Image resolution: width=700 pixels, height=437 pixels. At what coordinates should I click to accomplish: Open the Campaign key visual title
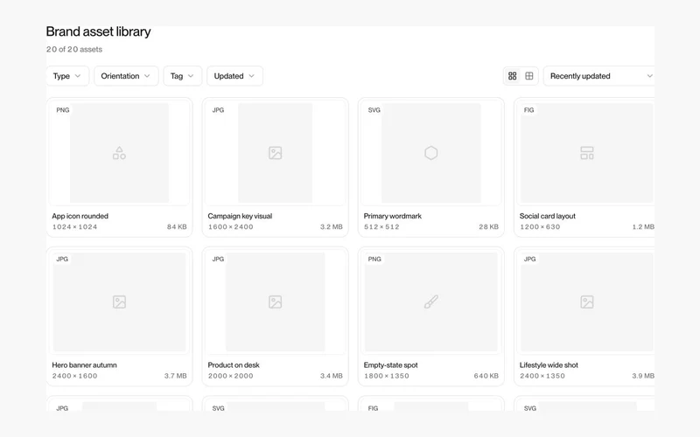pyautogui.click(x=240, y=216)
